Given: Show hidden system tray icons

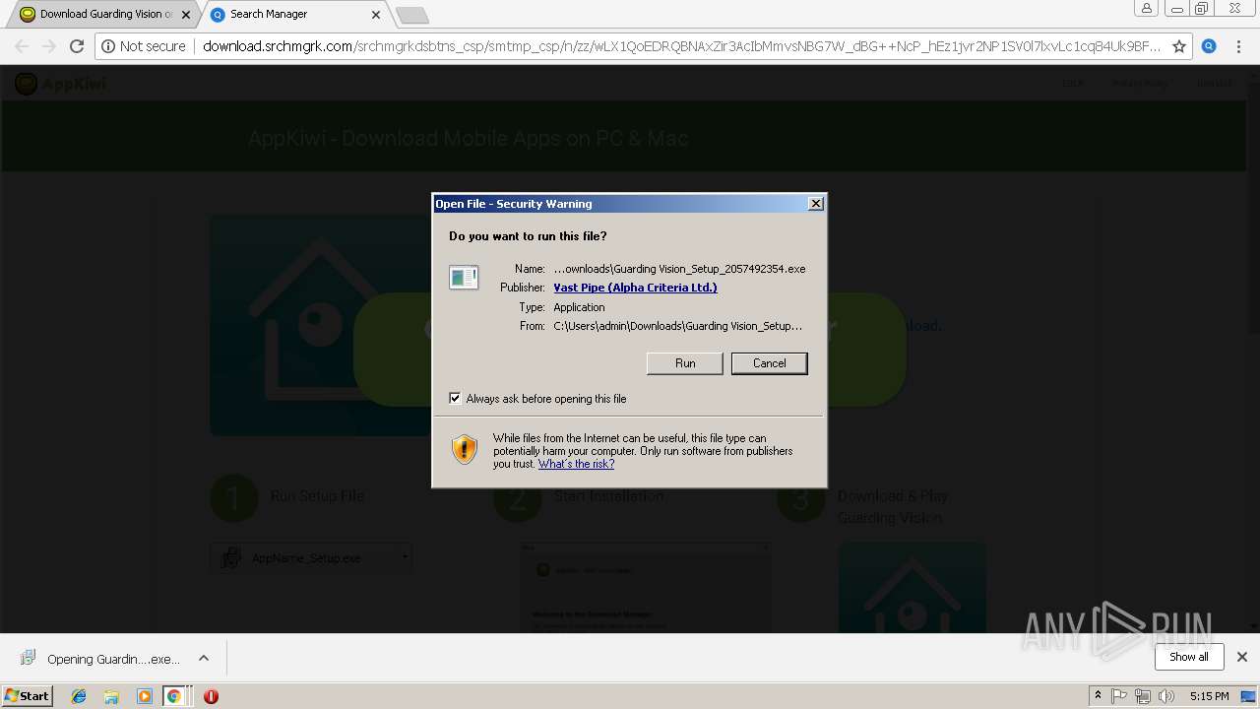Looking at the screenshot, I should coord(1098,696).
